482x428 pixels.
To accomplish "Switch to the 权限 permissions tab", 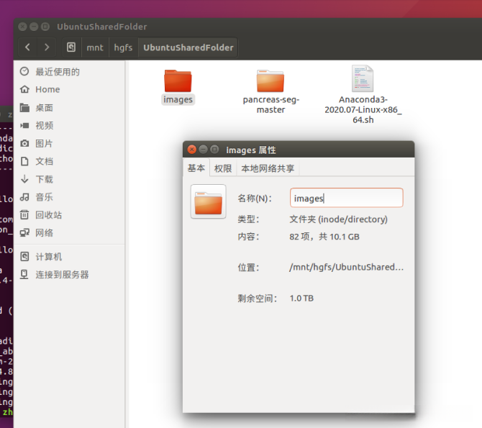I will click(x=223, y=168).
